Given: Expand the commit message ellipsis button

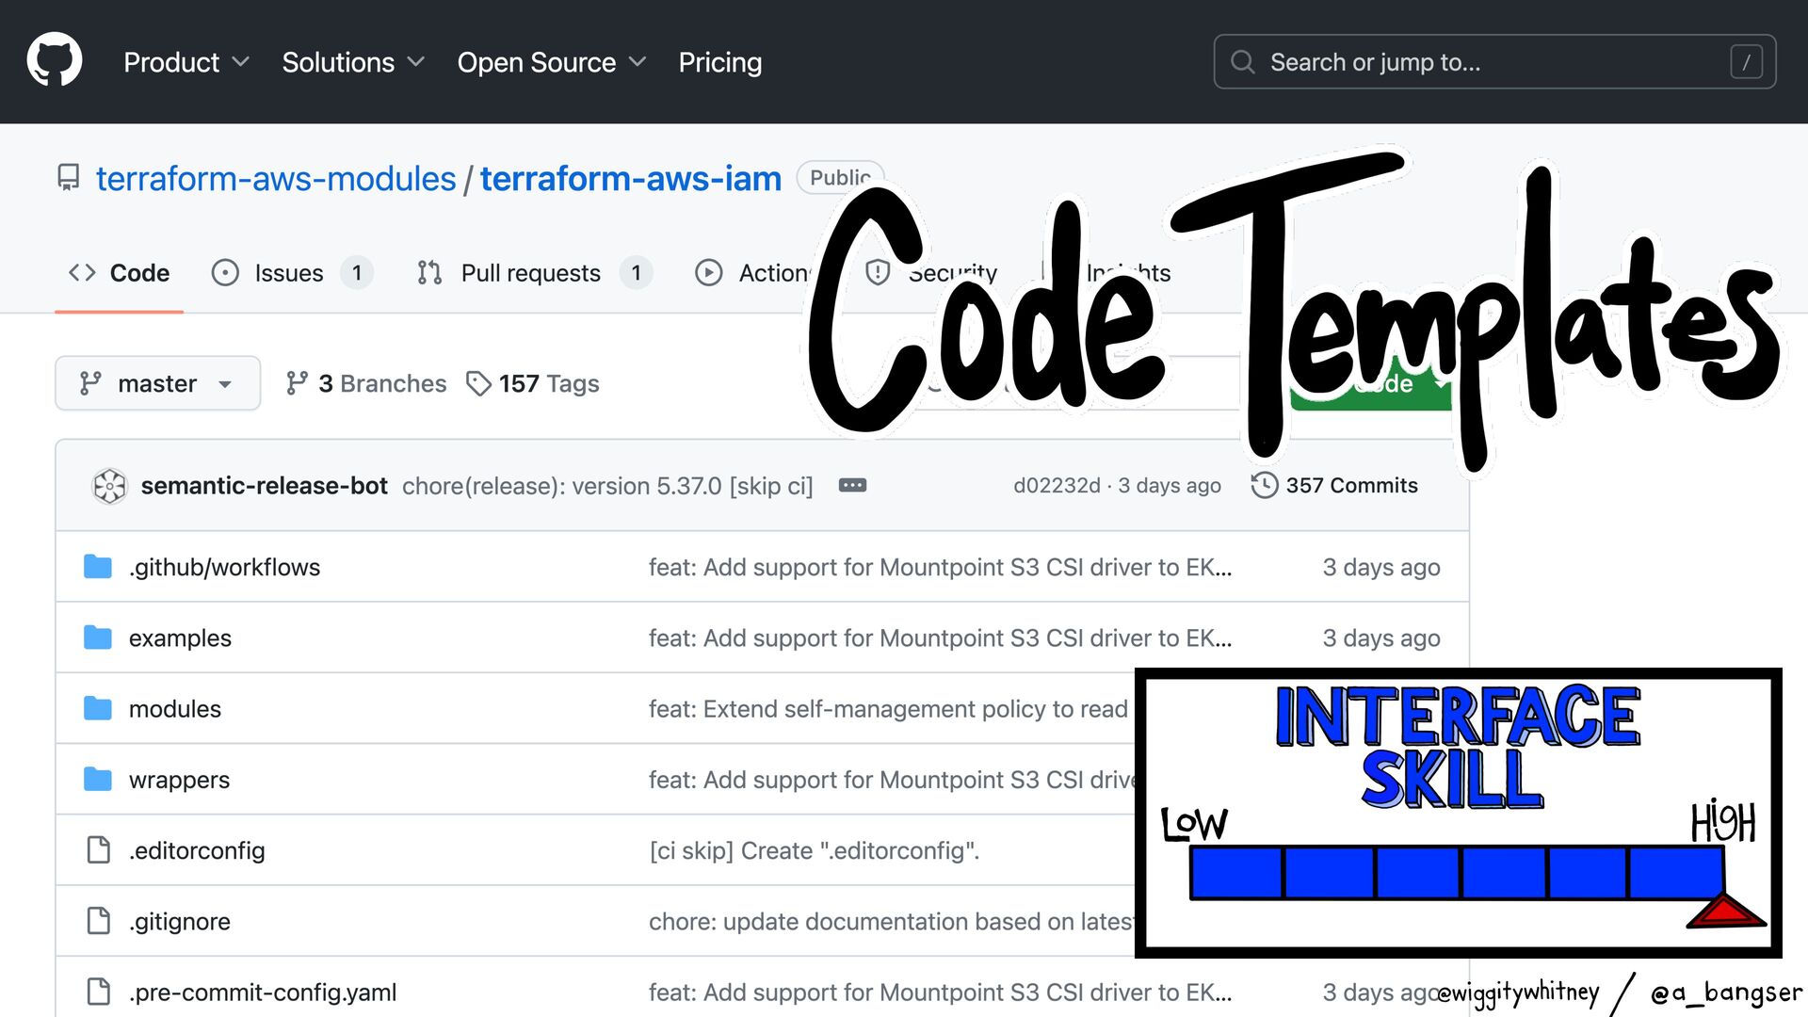Looking at the screenshot, I should 852,486.
